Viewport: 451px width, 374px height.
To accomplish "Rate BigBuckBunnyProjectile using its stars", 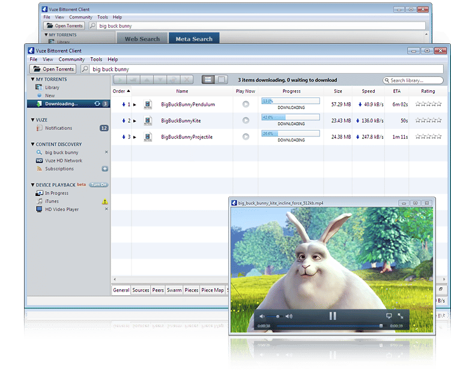I will [x=428, y=136].
